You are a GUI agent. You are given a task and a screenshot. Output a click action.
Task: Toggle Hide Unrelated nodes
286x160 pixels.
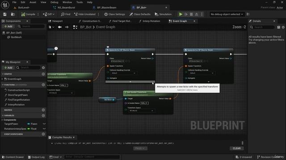(x=85, y=14)
